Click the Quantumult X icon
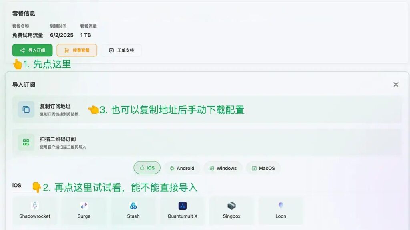Screen dimensions: 410x230 [x=183, y=206]
